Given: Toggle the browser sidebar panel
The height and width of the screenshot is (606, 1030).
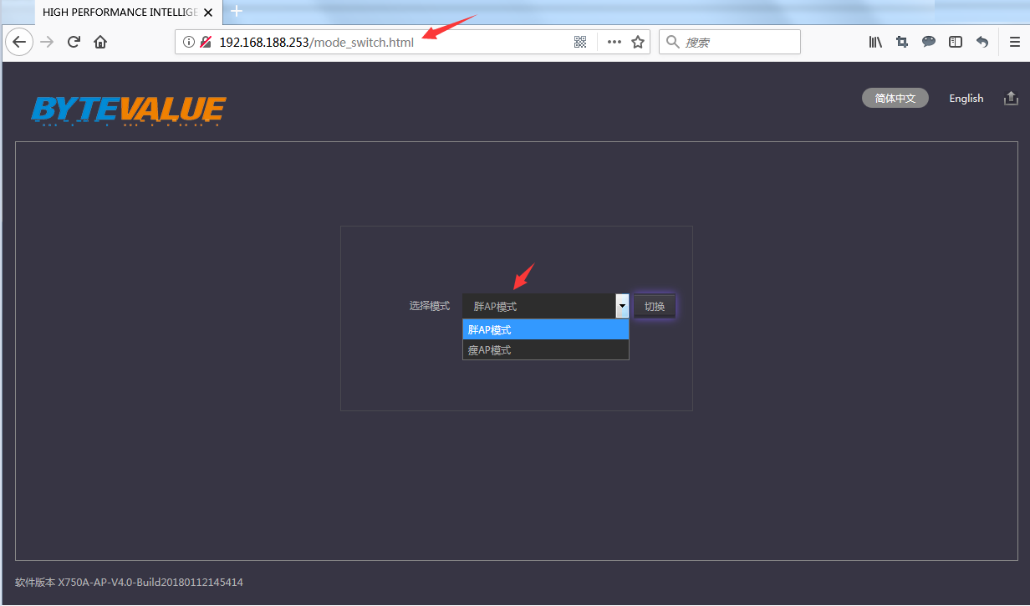Looking at the screenshot, I should 956,42.
